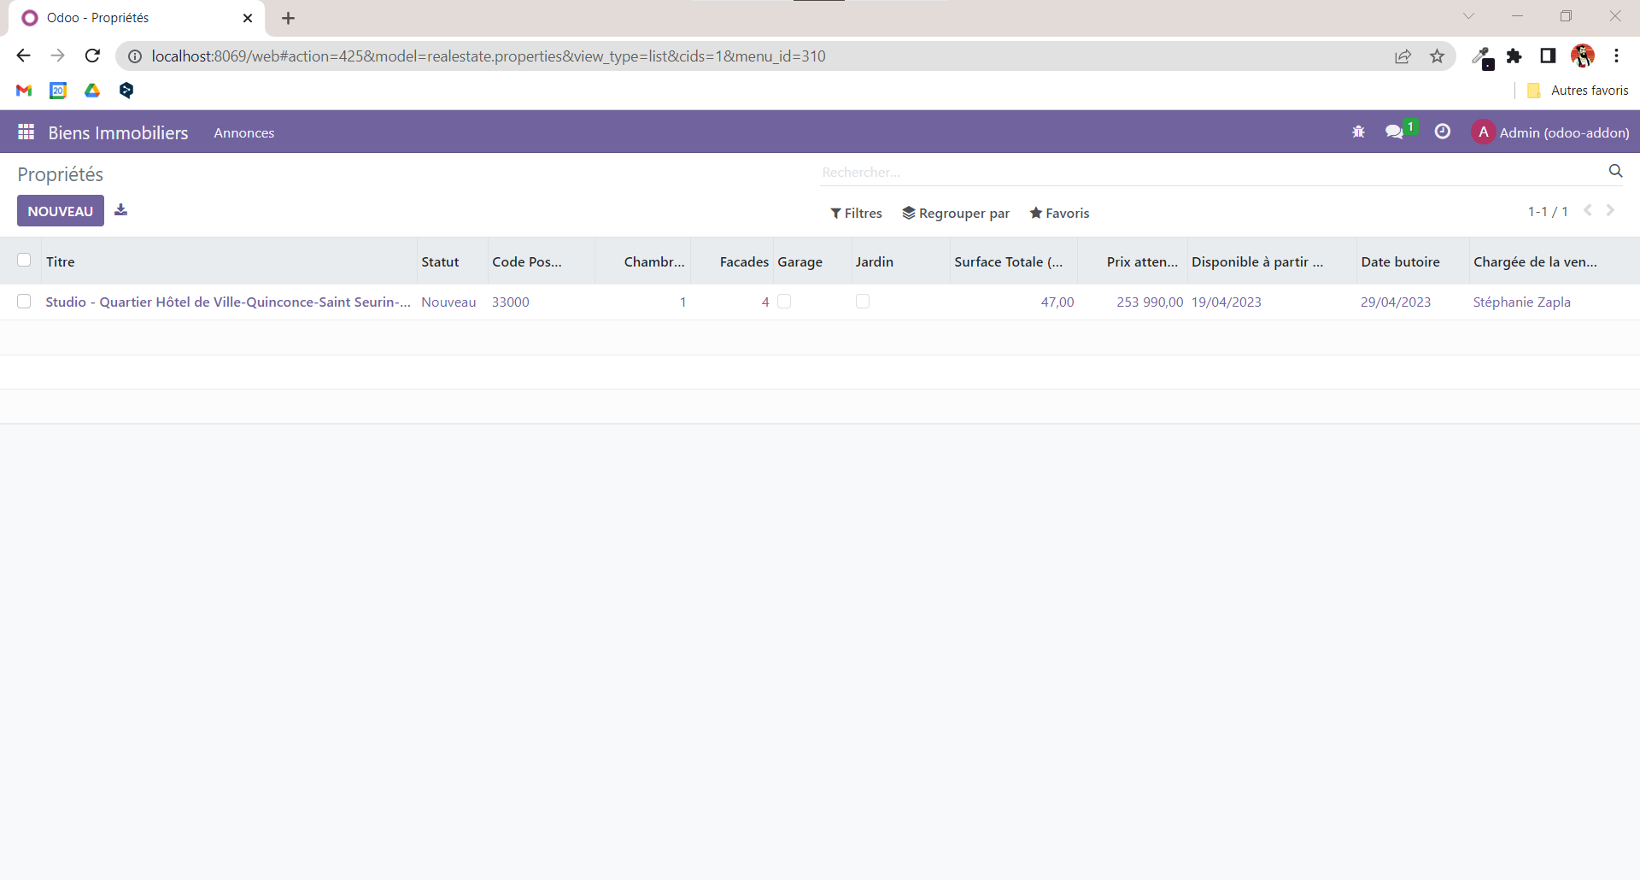
Task: Toggle the Garage checkbox for the Studio row
Action: coord(784,302)
